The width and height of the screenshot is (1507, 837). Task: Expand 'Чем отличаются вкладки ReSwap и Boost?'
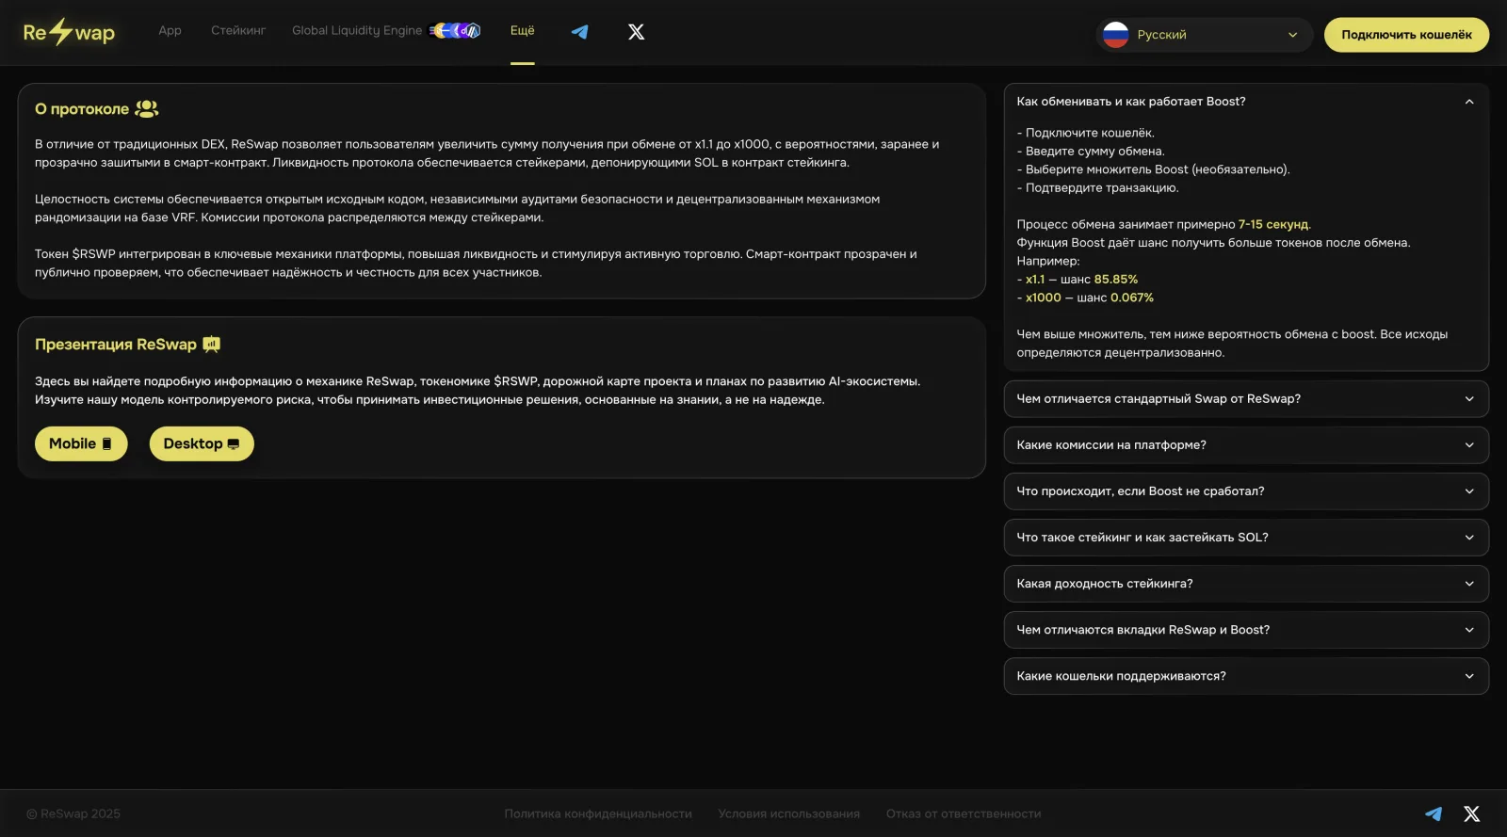(x=1245, y=630)
